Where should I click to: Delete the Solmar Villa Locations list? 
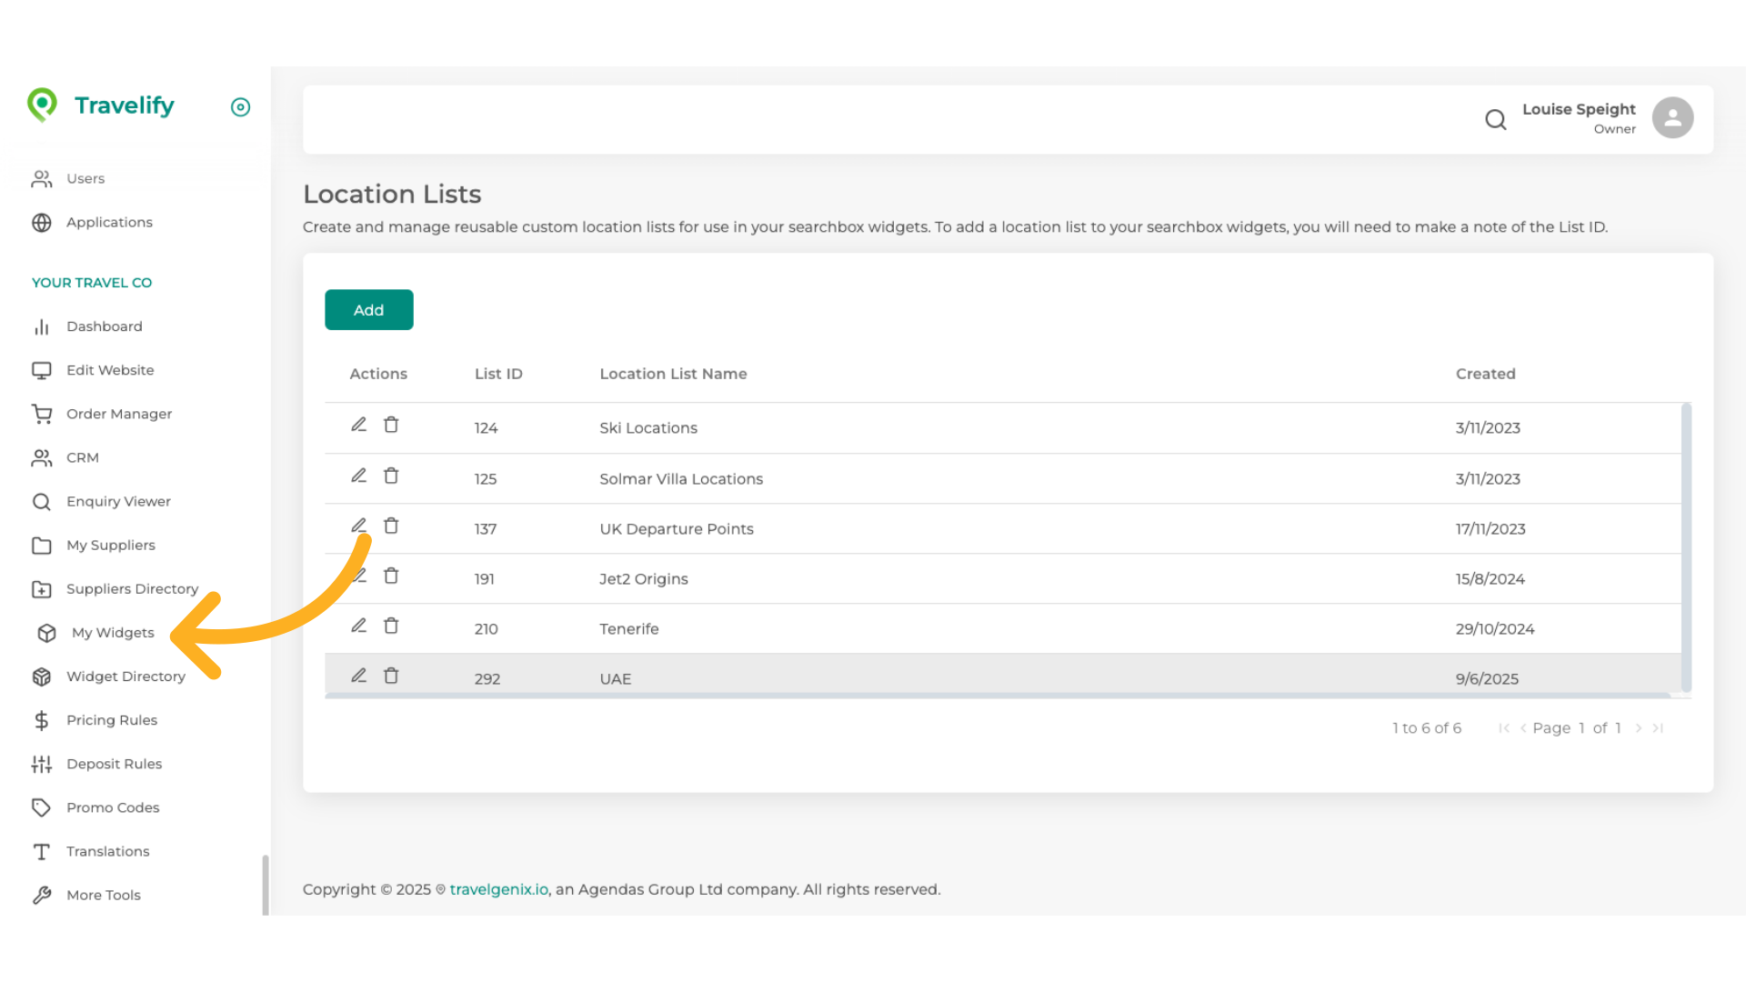pyautogui.click(x=391, y=476)
